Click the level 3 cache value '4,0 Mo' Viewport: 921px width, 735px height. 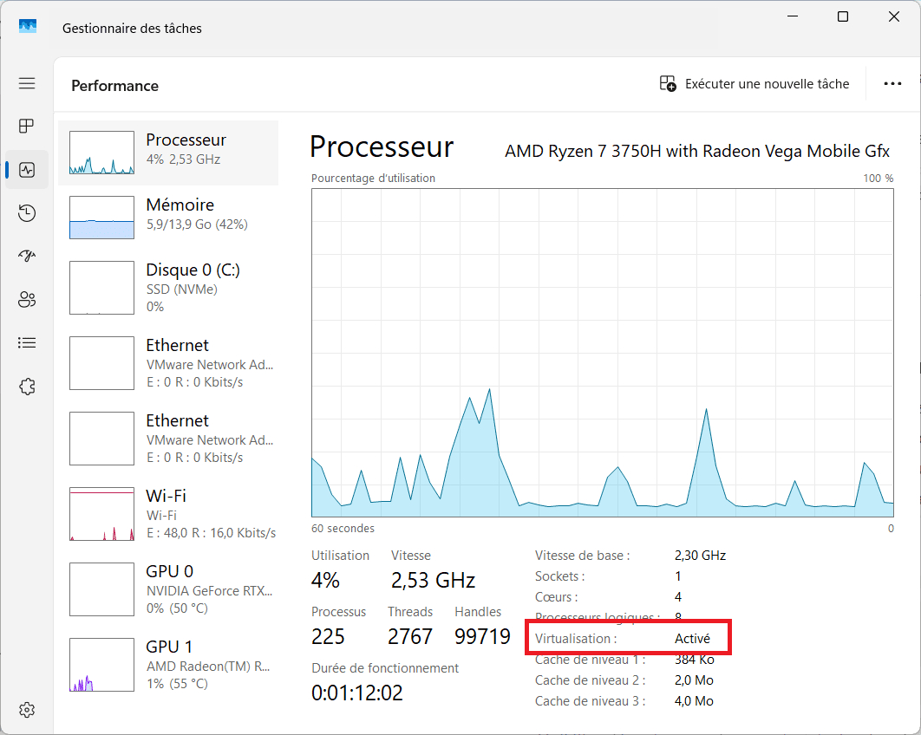pos(694,701)
